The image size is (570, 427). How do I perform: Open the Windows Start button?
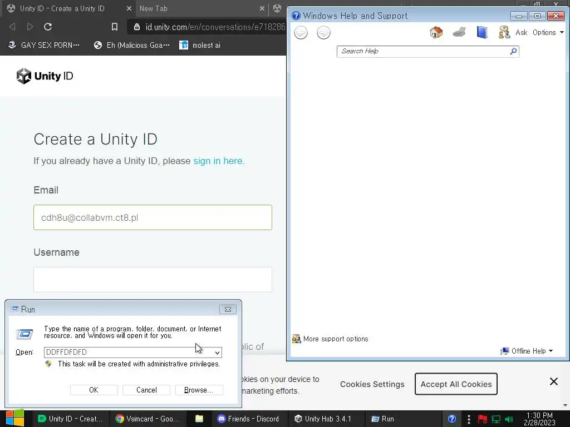pos(15,419)
